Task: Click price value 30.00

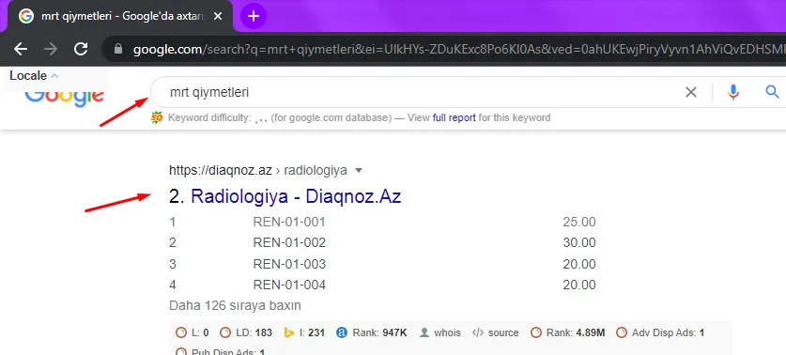Action: tap(579, 242)
